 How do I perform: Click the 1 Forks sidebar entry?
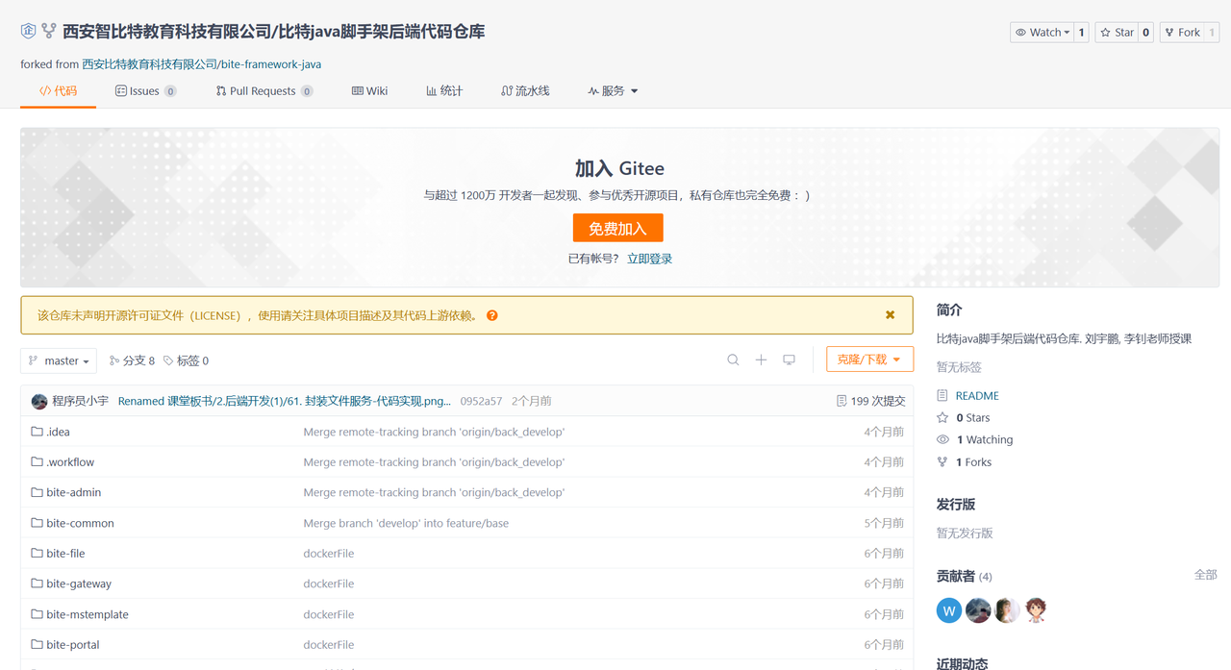point(973,461)
